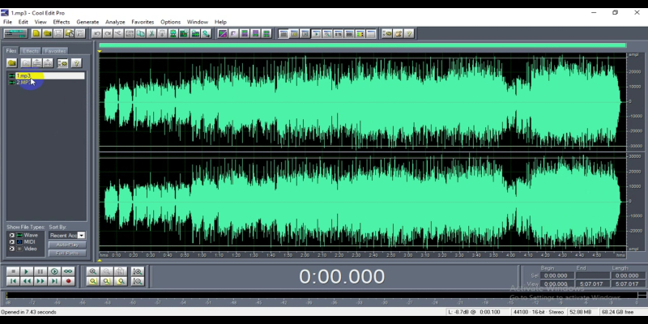Open the Effects menu in menu bar
Image resolution: width=648 pixels, height=324 pixels.
62,22
